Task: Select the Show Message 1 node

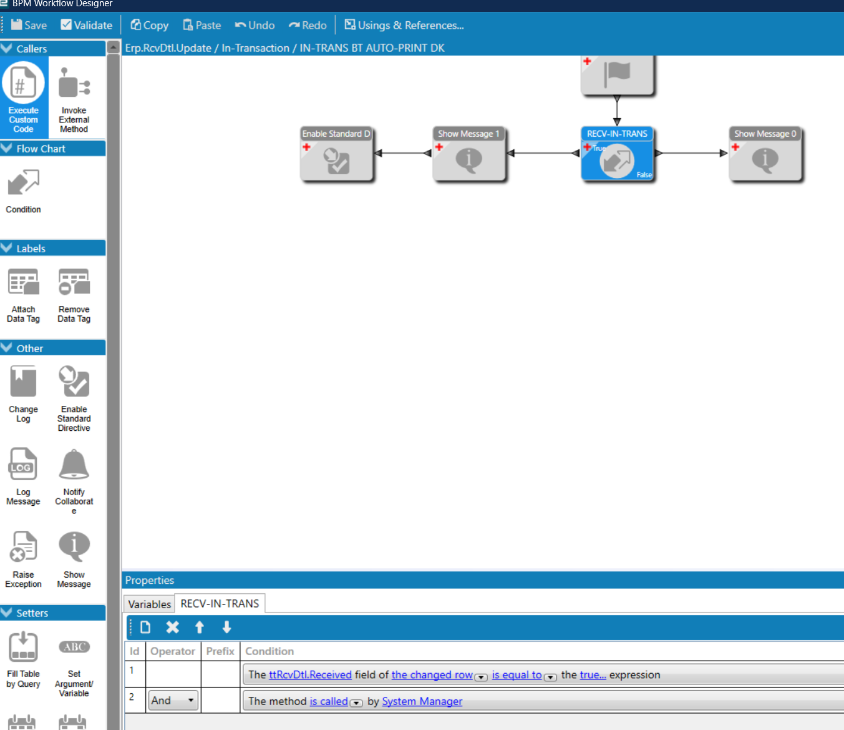Action: click(469, 154)
